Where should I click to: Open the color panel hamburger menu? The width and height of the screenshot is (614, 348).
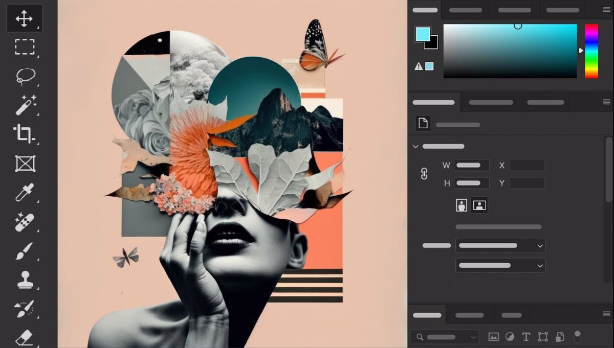(606, 10)
